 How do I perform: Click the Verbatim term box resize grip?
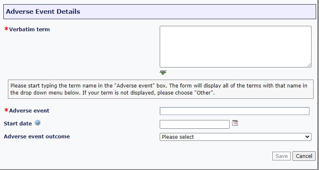(x=309, y=65)
